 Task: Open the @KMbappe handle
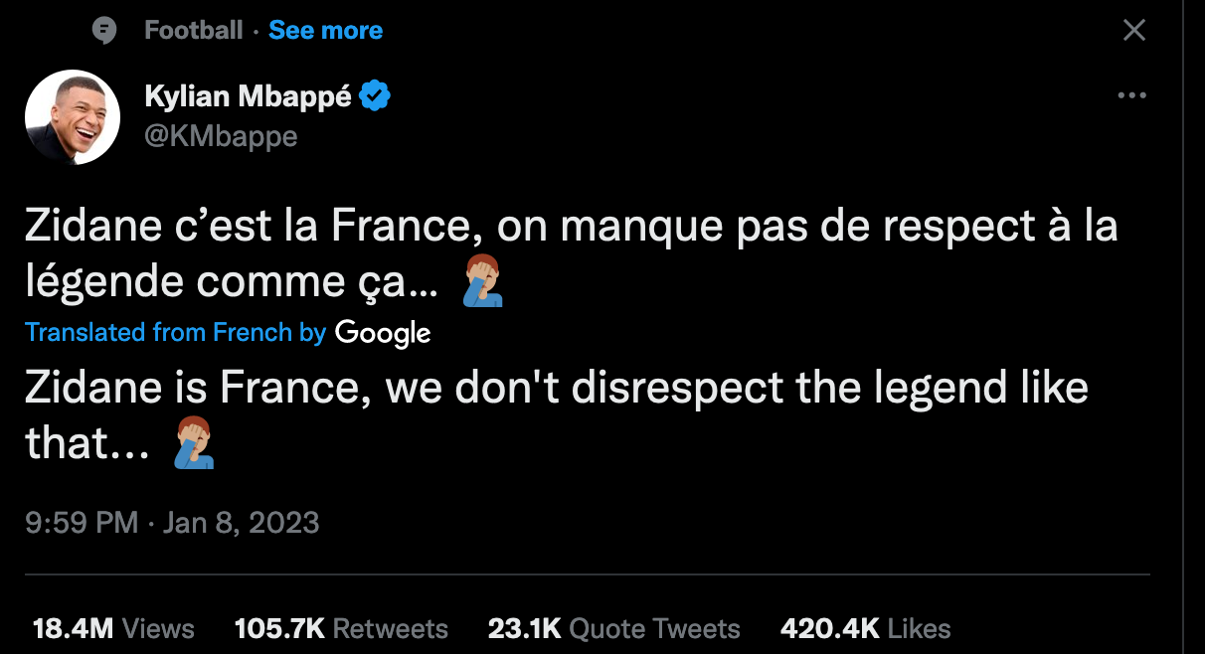(x=221, y=136)
